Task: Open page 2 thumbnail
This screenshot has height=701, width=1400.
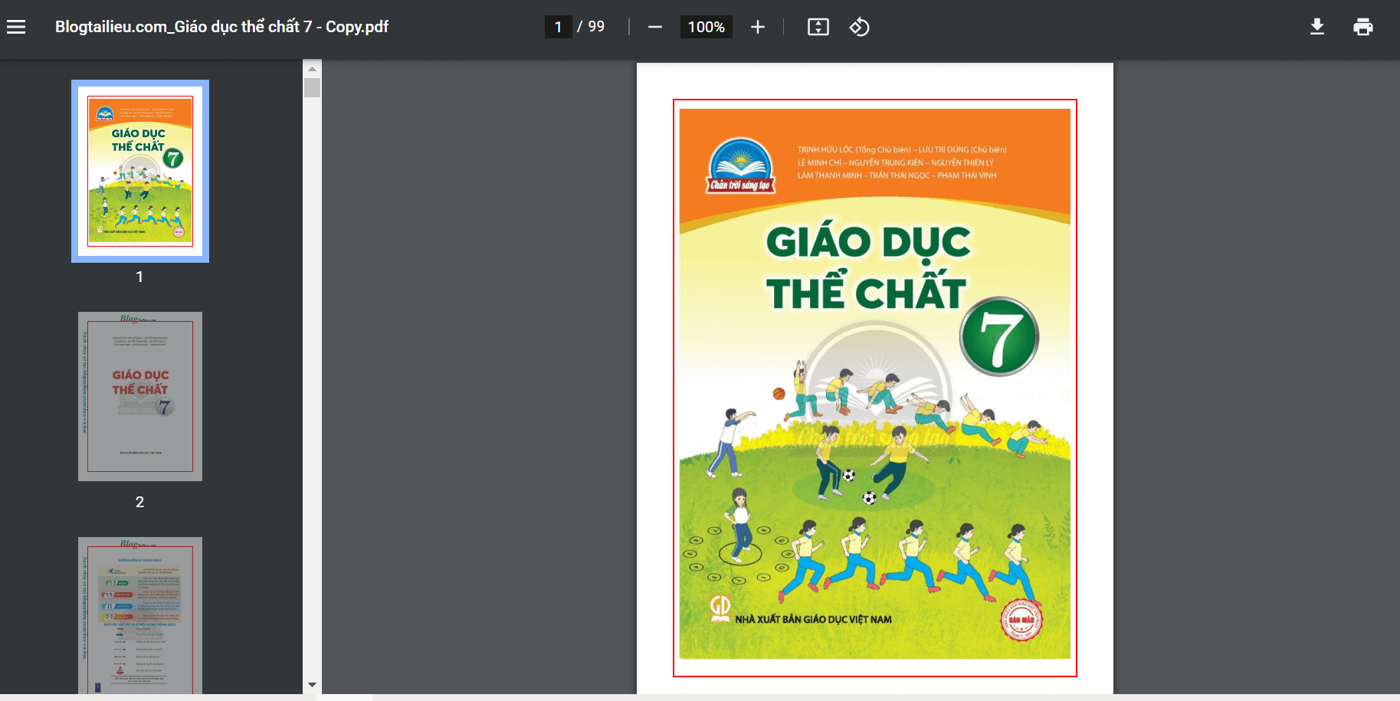Action: coord(140,396)
